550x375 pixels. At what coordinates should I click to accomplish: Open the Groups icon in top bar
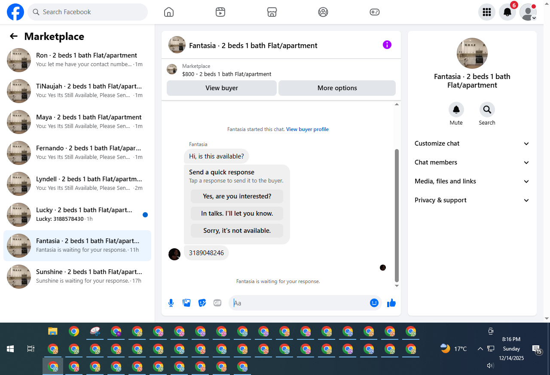323,12
